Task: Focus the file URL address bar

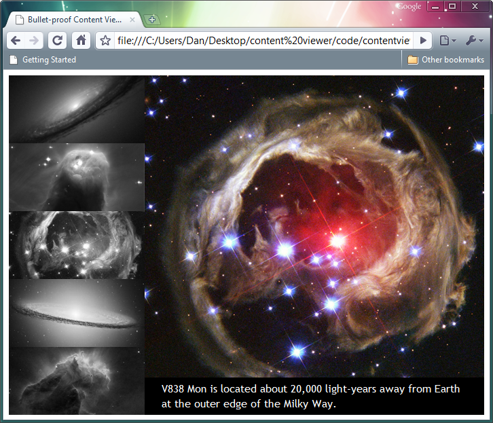Action: 263,41
